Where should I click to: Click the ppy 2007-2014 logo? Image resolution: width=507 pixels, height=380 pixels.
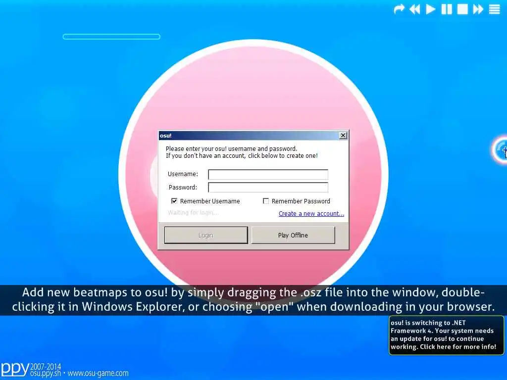(x=31, y=370)
